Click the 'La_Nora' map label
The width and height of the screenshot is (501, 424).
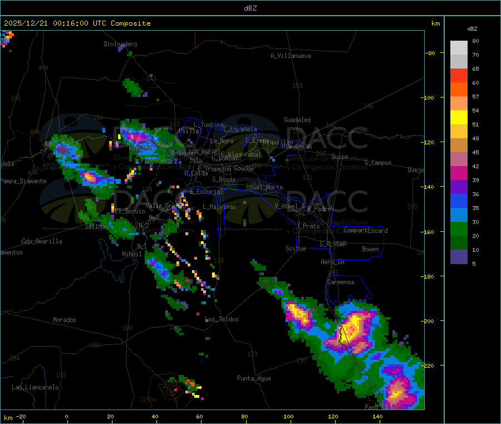tap(222, 141)
